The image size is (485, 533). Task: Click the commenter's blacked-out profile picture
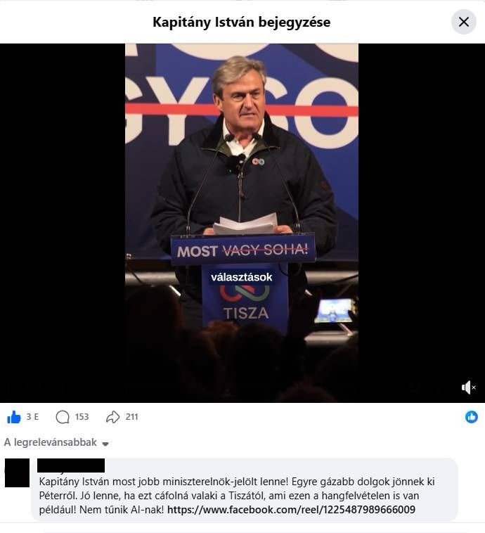[x=17, y=473]
